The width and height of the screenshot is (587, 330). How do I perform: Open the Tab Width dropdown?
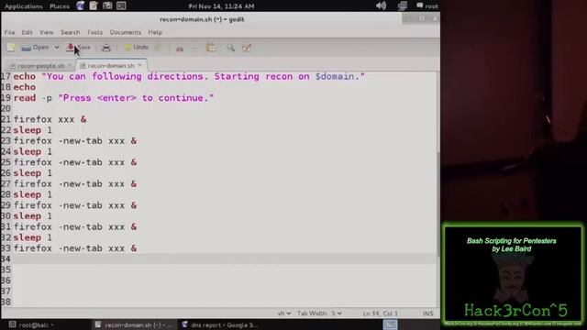320,313
